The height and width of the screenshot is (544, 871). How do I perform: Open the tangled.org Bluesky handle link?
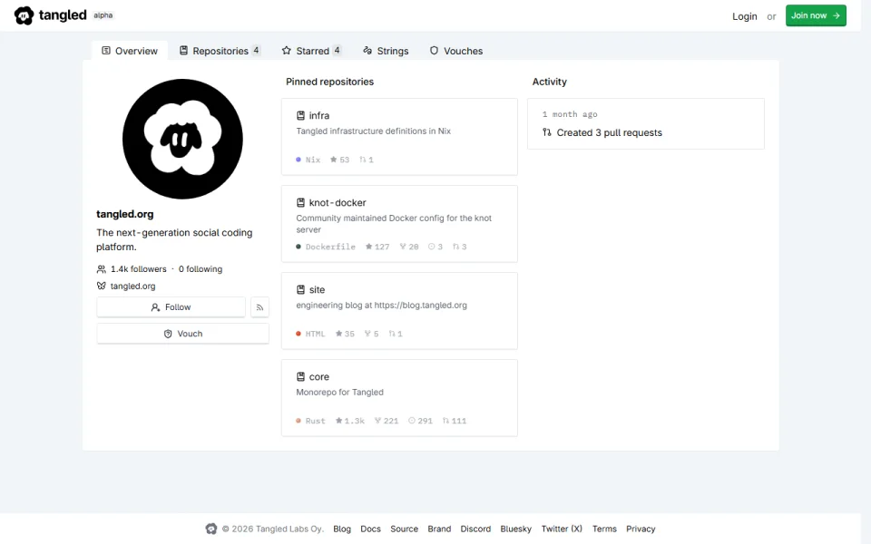click(132, 287)
